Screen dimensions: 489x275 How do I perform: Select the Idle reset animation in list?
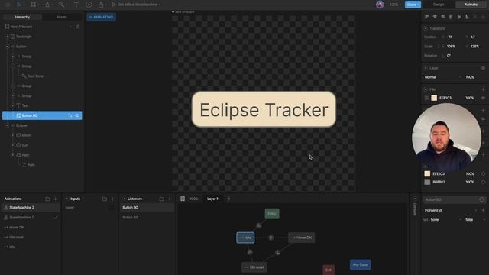31,238
